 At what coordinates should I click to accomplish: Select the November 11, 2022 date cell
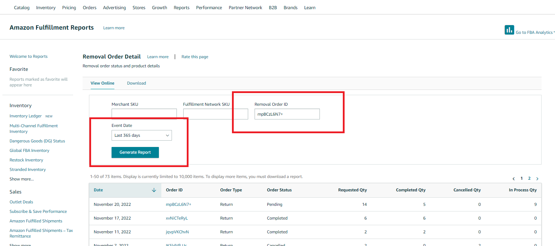coord(112,232)
